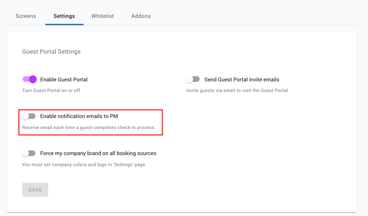Click 'You must set company colors and logo' hint
This screenshot has height=216, width=368.
(83, 165)
